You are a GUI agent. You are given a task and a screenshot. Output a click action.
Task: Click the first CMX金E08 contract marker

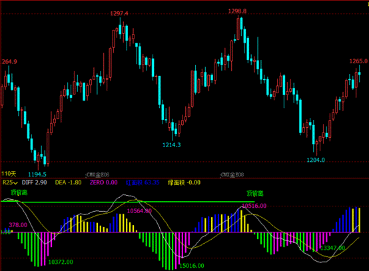98,174
